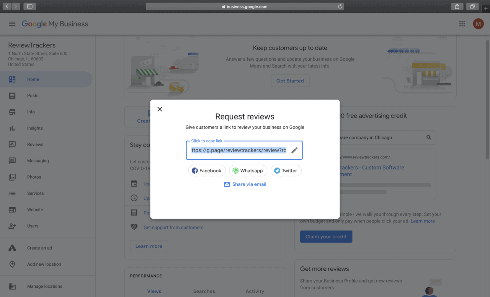Click the email envelope icon
The width and height of the screenshot is (490, 297).
point(227,184)
